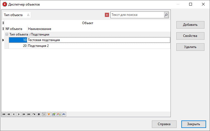Open the orange filter funnel
Screen dimensions: 210x131
[x=49, y=114]
